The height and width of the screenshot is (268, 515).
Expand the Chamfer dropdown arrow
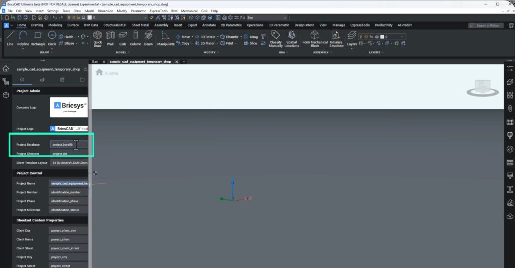[x=241, y=37]
